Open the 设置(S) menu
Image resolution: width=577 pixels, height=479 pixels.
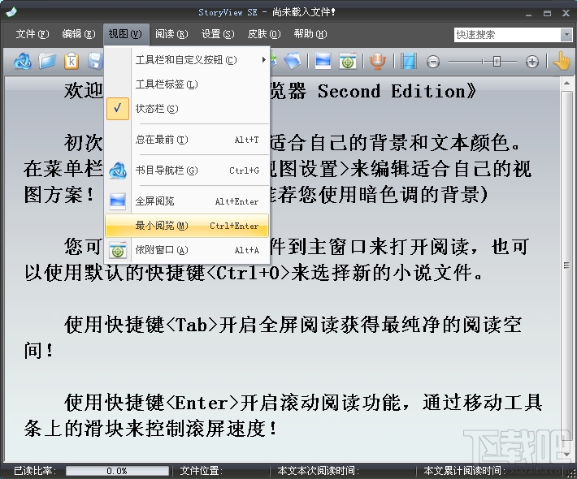(218, 34)
